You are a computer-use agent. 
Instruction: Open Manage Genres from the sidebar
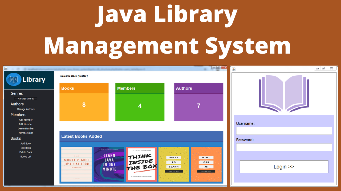[x=26, y=98]
